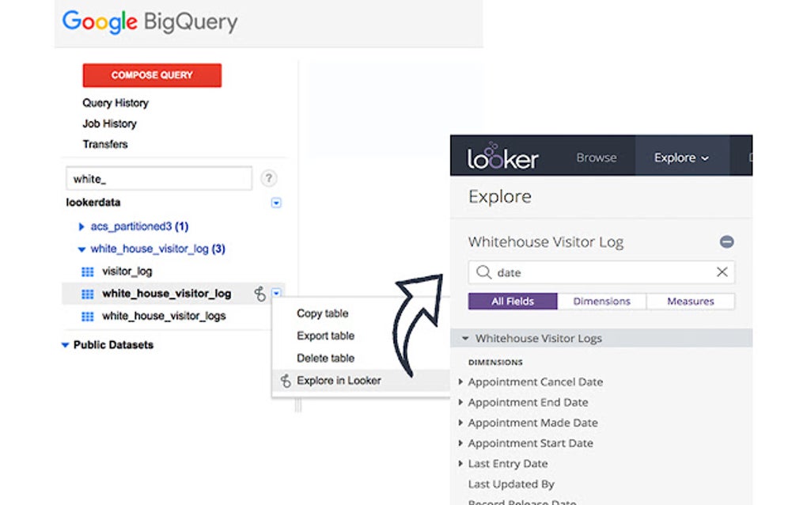Clear the date search with the X
The height and width of the screenshot is (505, 807).
coord(721,272)
